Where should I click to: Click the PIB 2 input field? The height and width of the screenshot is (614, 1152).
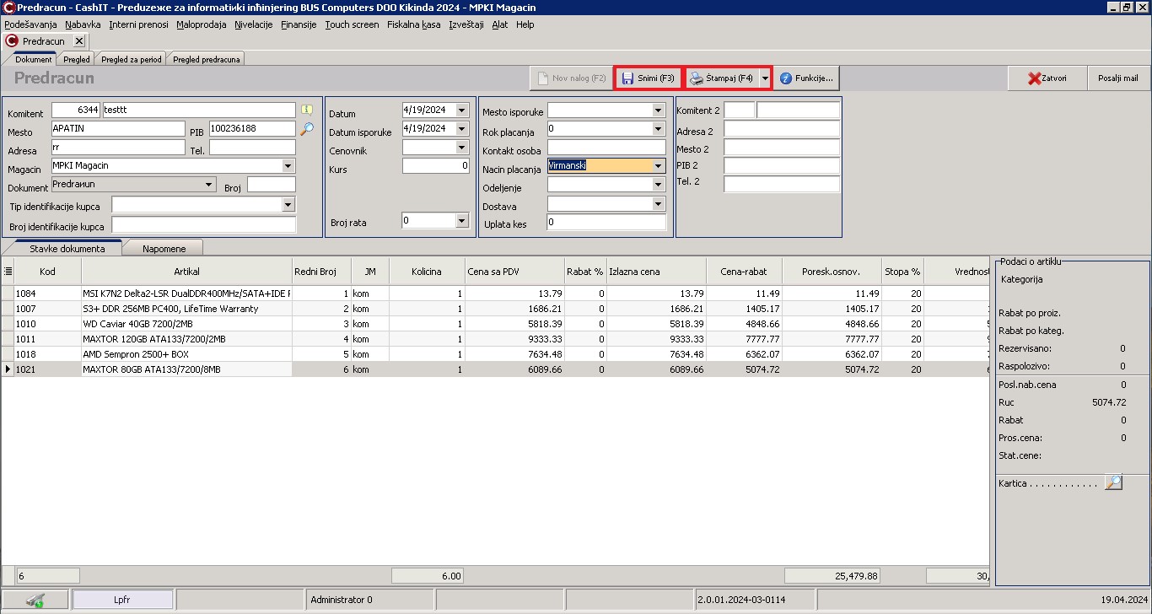[x=782, y=166]
